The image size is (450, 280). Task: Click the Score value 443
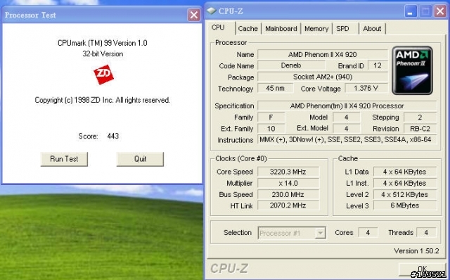112,136
